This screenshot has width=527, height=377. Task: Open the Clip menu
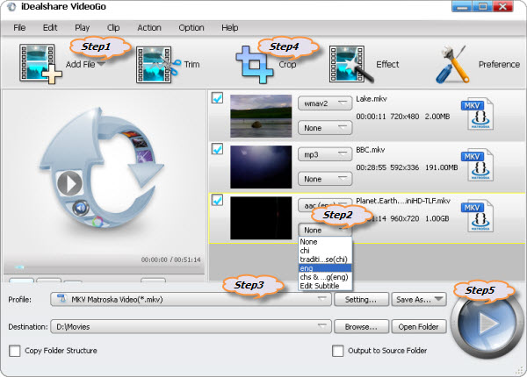113,27
